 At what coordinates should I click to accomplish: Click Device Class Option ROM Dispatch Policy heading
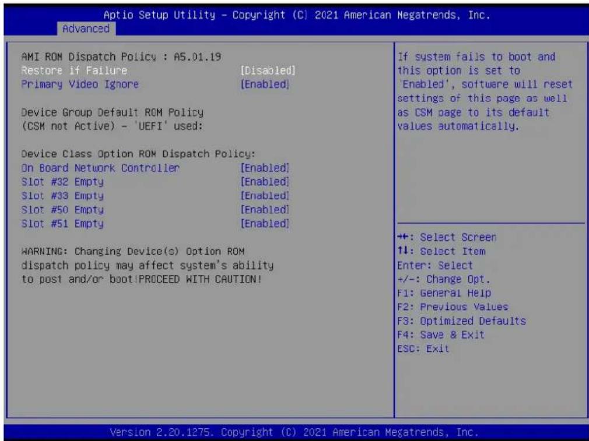138,154
